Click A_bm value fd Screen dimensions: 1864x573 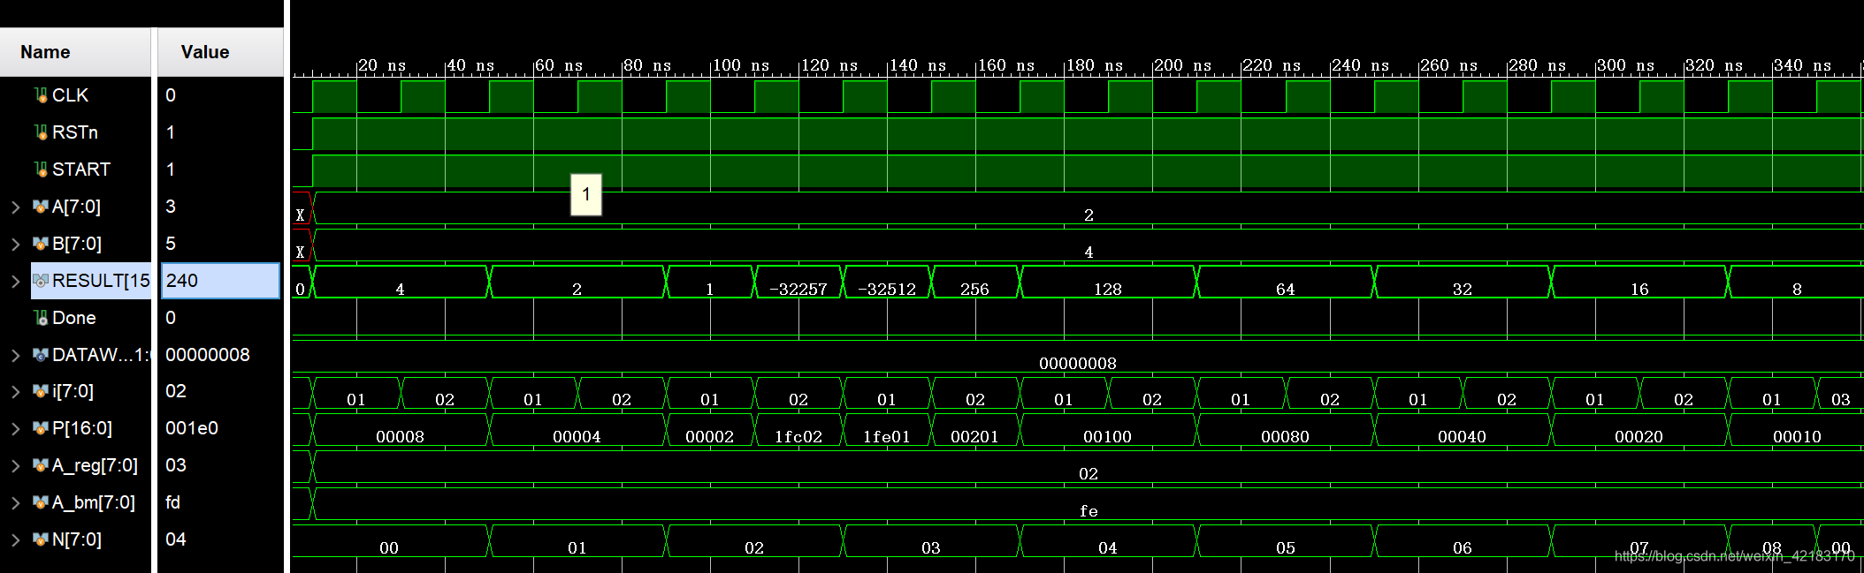pos(172,502)
